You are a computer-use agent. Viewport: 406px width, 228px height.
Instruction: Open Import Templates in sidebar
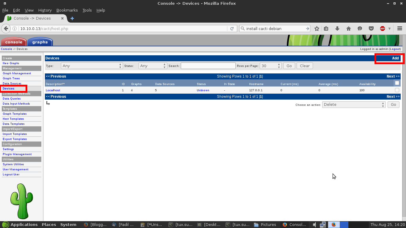coord(15,134)
